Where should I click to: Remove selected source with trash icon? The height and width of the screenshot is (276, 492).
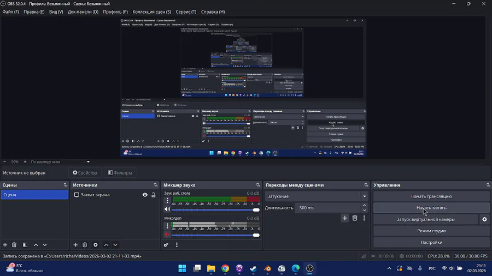tap(85, 245)
